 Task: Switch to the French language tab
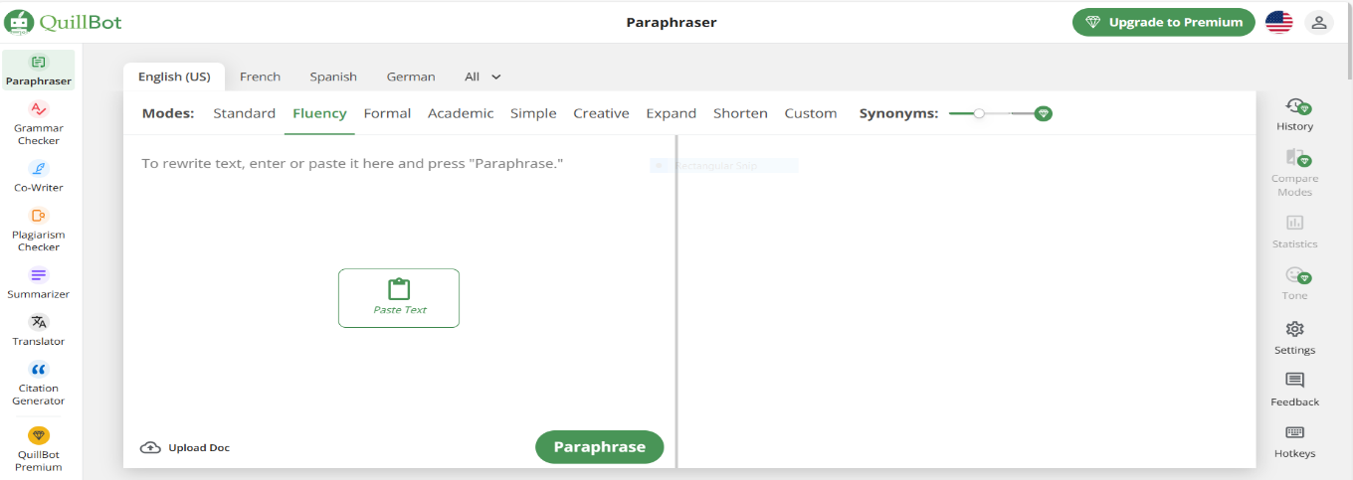click(260, 77)
